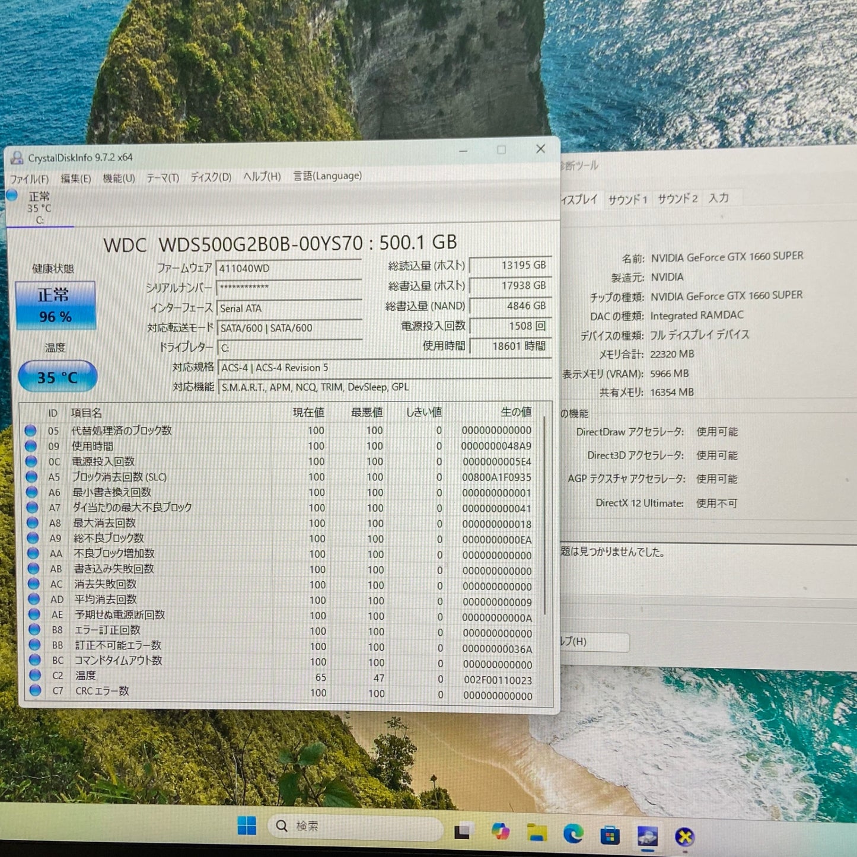Click the Serial ATA interface field

pos(289,308)
